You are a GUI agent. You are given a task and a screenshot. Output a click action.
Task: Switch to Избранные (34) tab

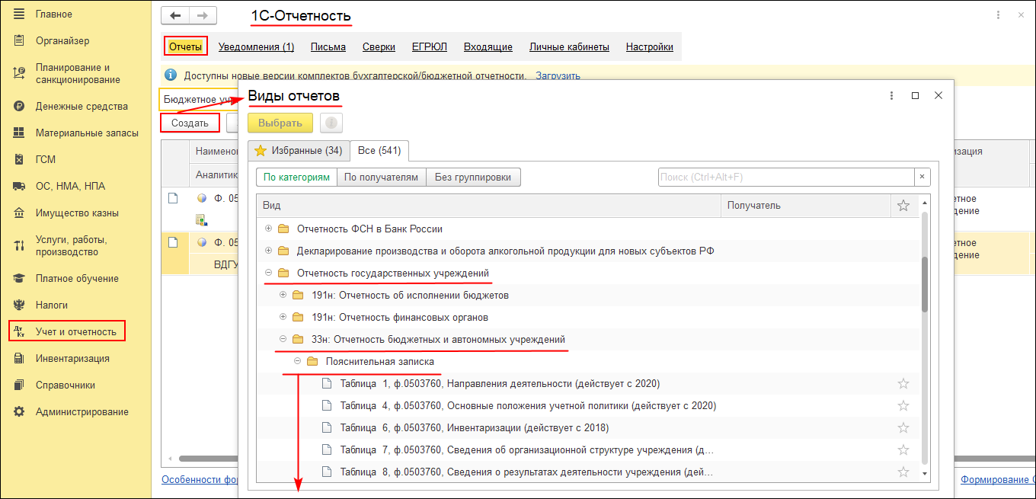299,151
